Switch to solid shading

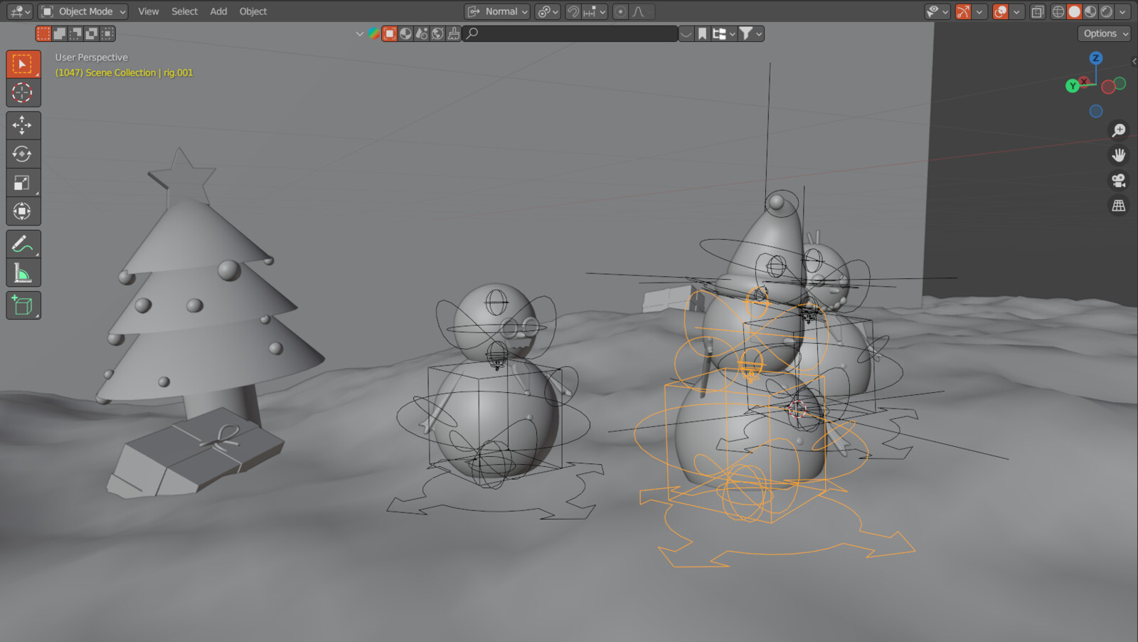1074,11
